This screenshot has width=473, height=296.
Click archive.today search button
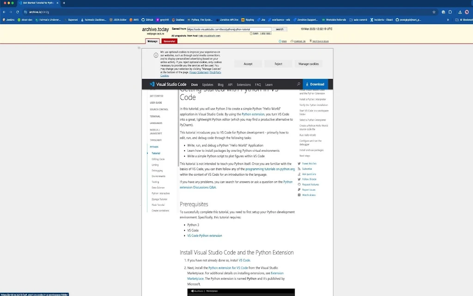[279, 29]
